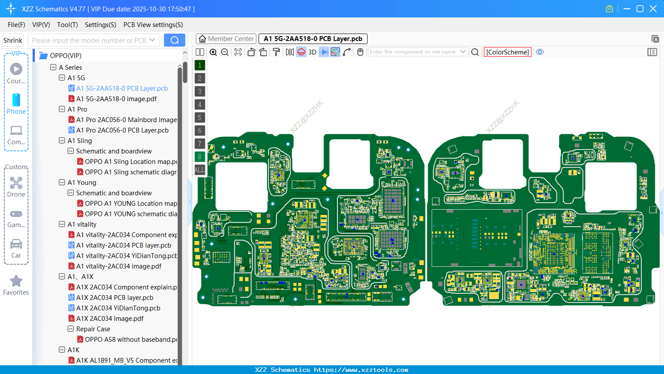Open the ColorScheme selector
The height and width of the screenshot is (374, 664).
point(507,52)
